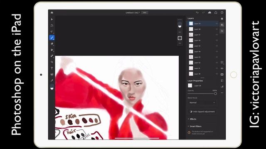Apply clipping mask icon in right taskbar
This screenshot has height=149, width=266.
click(x=222, y=81)
